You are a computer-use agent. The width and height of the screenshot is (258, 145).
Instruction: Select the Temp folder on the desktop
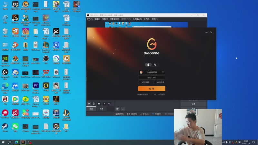(x=36, y=33)
